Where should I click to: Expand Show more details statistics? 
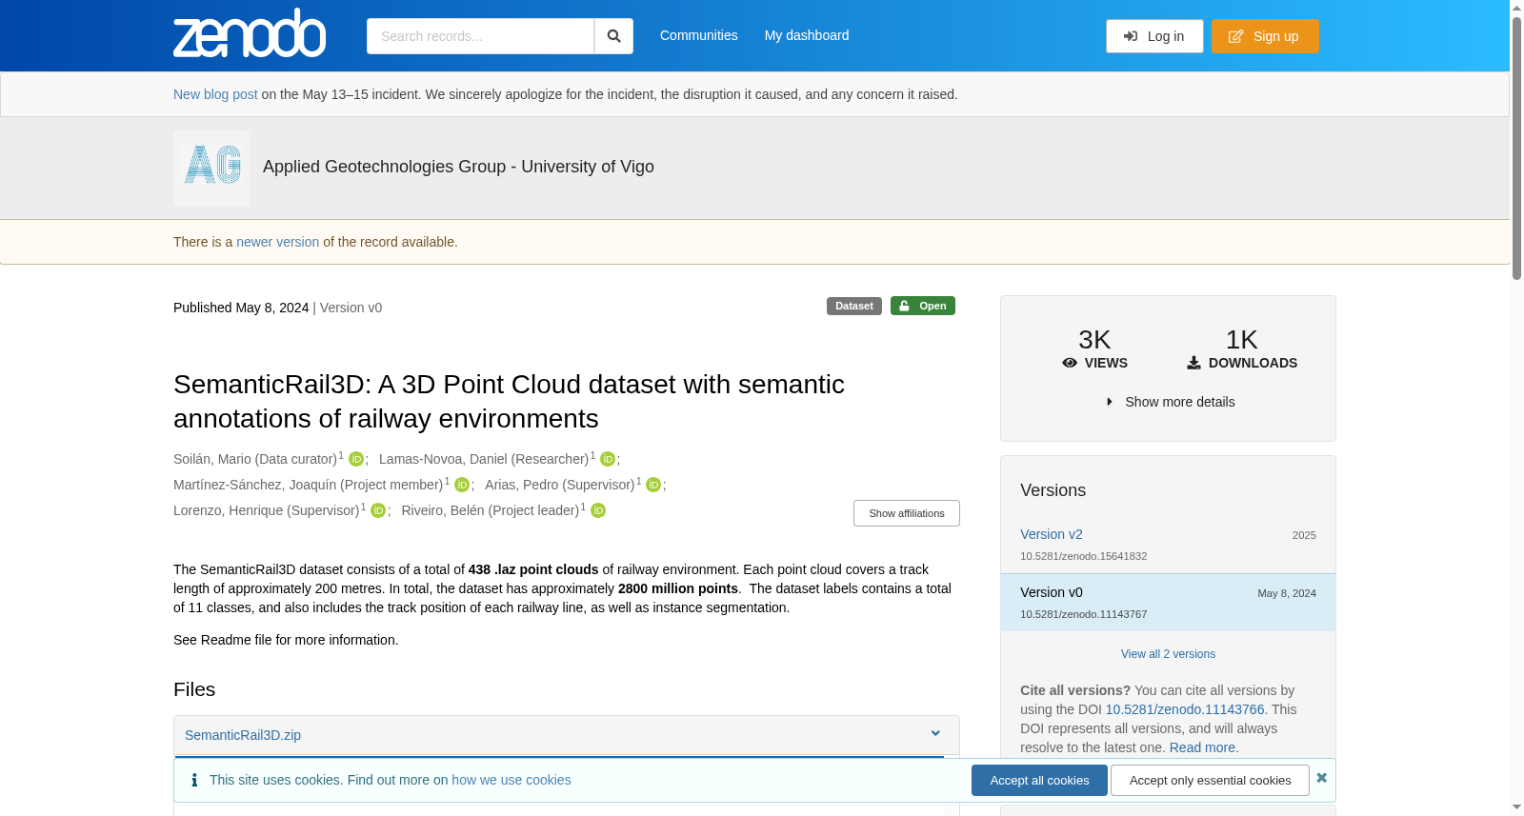click(1170, 402)
